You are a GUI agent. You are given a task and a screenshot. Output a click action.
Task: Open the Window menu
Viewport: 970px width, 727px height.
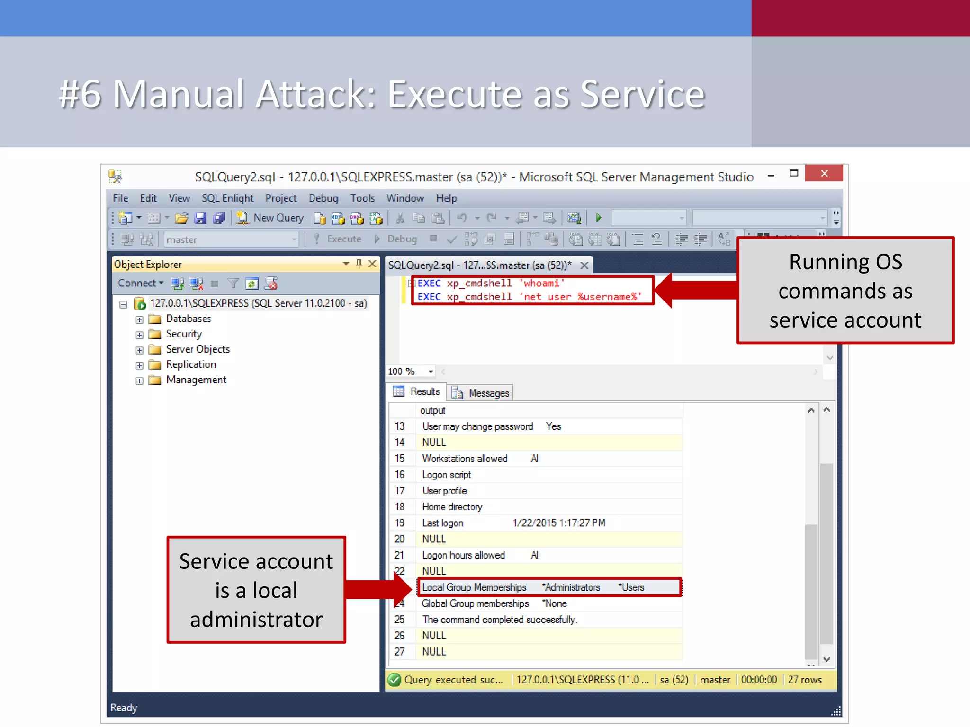coord(405,198)
